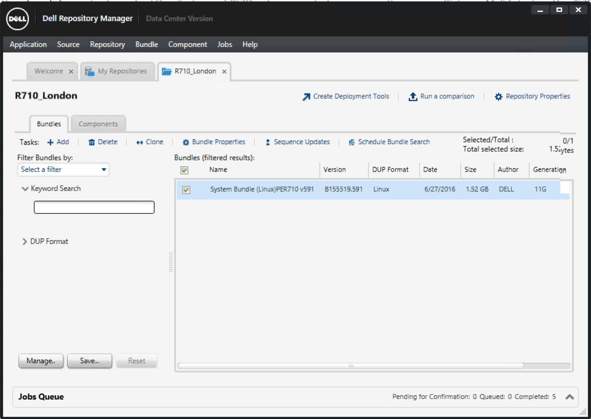Image resolution: width=591 pixels, height=419 pixels.
Task: Clone the current bundle
Action: [x=149, y=142]
